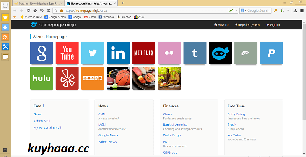Click the Google Search input box
This screenshot has width=306, height=157.
point(259,11)
